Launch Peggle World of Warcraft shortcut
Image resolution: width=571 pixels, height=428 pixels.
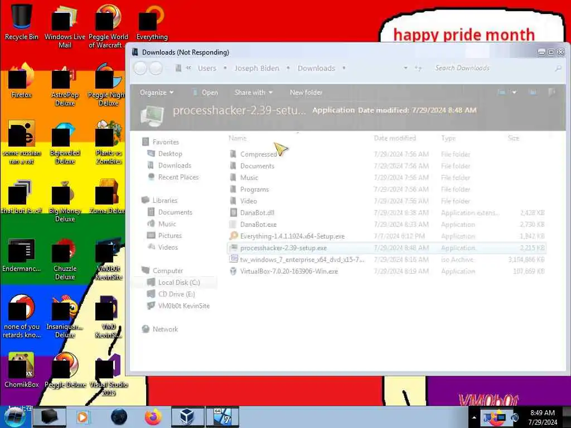(108, 26)
